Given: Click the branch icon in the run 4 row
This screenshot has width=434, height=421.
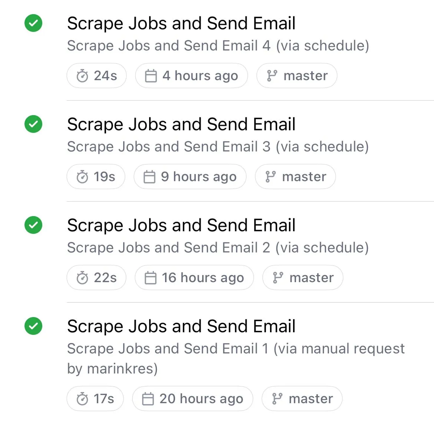Looking at the screenshot, I should tap(272, 76).
